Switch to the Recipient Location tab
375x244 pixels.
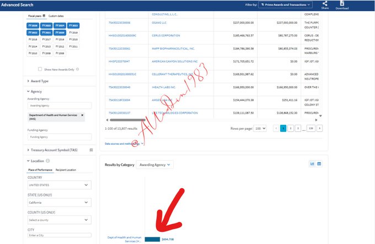pyautogui.click(x=66, y=170)
